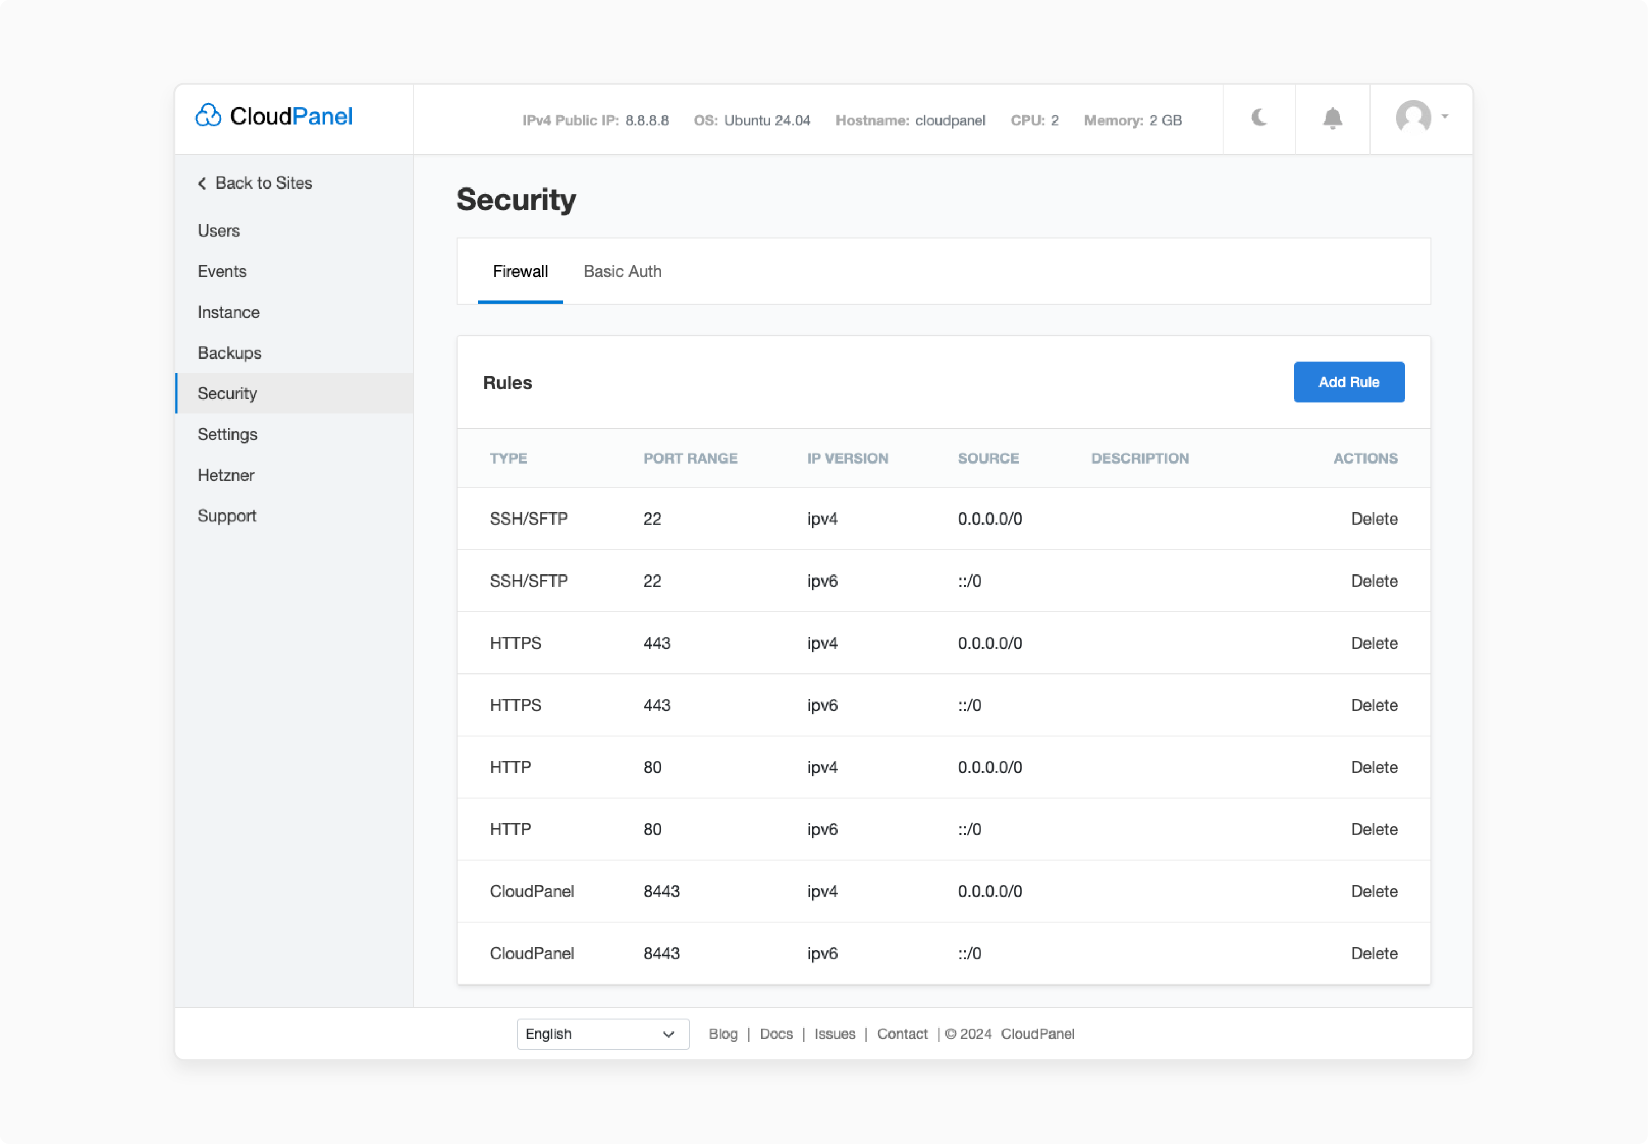Open the English language dropdown
The image size is (1648, 1144).
tap(603, 1034)
